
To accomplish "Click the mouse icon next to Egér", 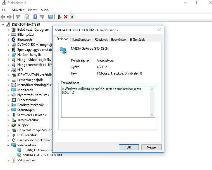I will (14, 50).
